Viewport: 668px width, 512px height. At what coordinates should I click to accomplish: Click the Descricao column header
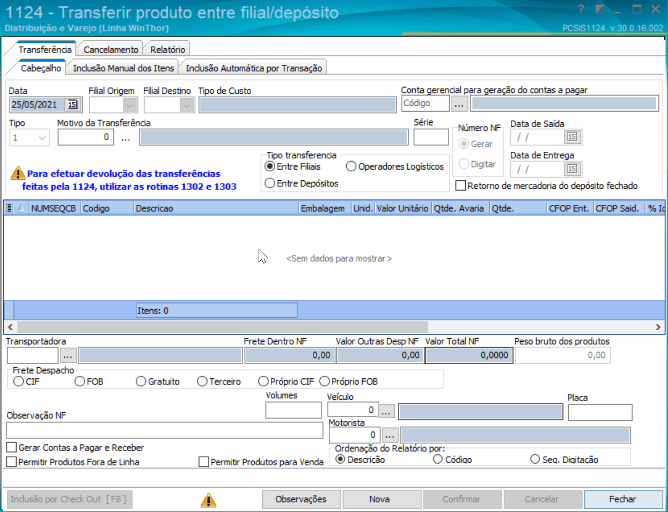pos(216,208)
